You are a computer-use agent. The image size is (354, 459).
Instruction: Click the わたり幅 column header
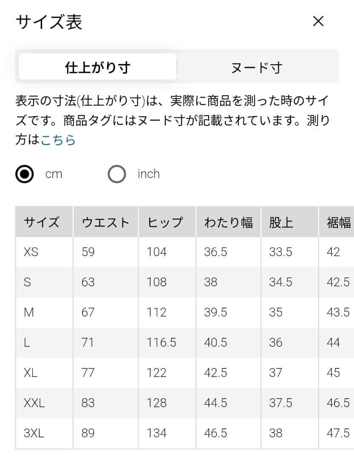(228, 222)
